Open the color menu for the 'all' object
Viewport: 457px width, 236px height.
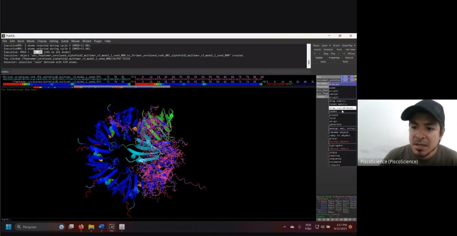(x=355, y=77)
